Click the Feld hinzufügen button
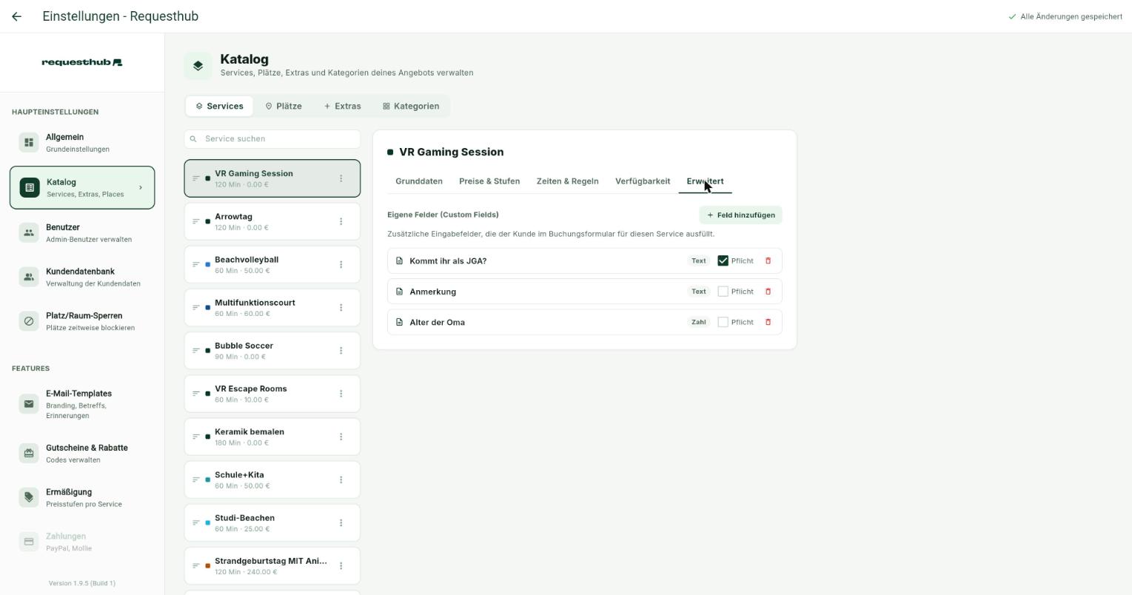 pos(740,215)
